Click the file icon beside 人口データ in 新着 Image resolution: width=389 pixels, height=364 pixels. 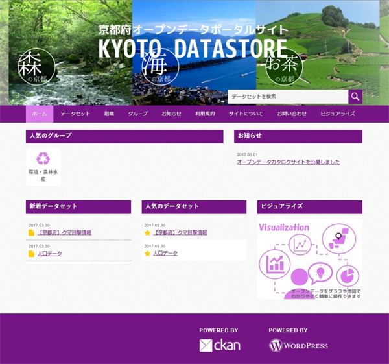(31, 254)
